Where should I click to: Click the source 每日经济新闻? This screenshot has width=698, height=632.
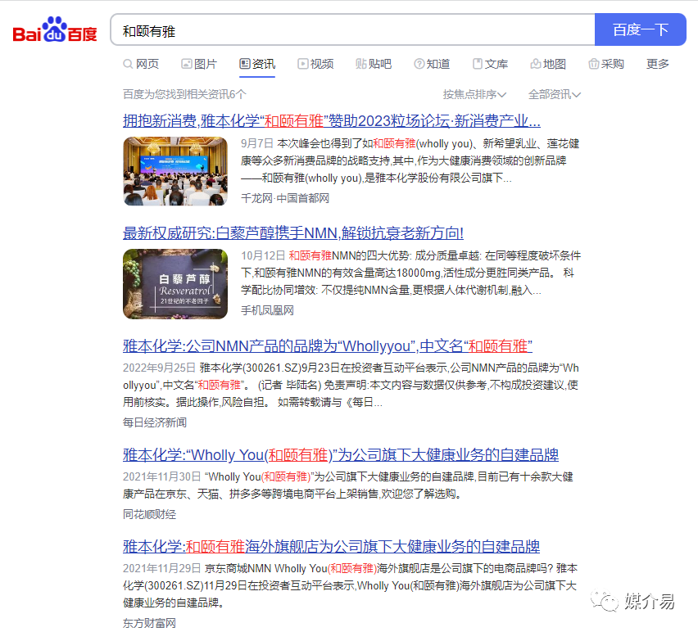(x=155, y=422)
